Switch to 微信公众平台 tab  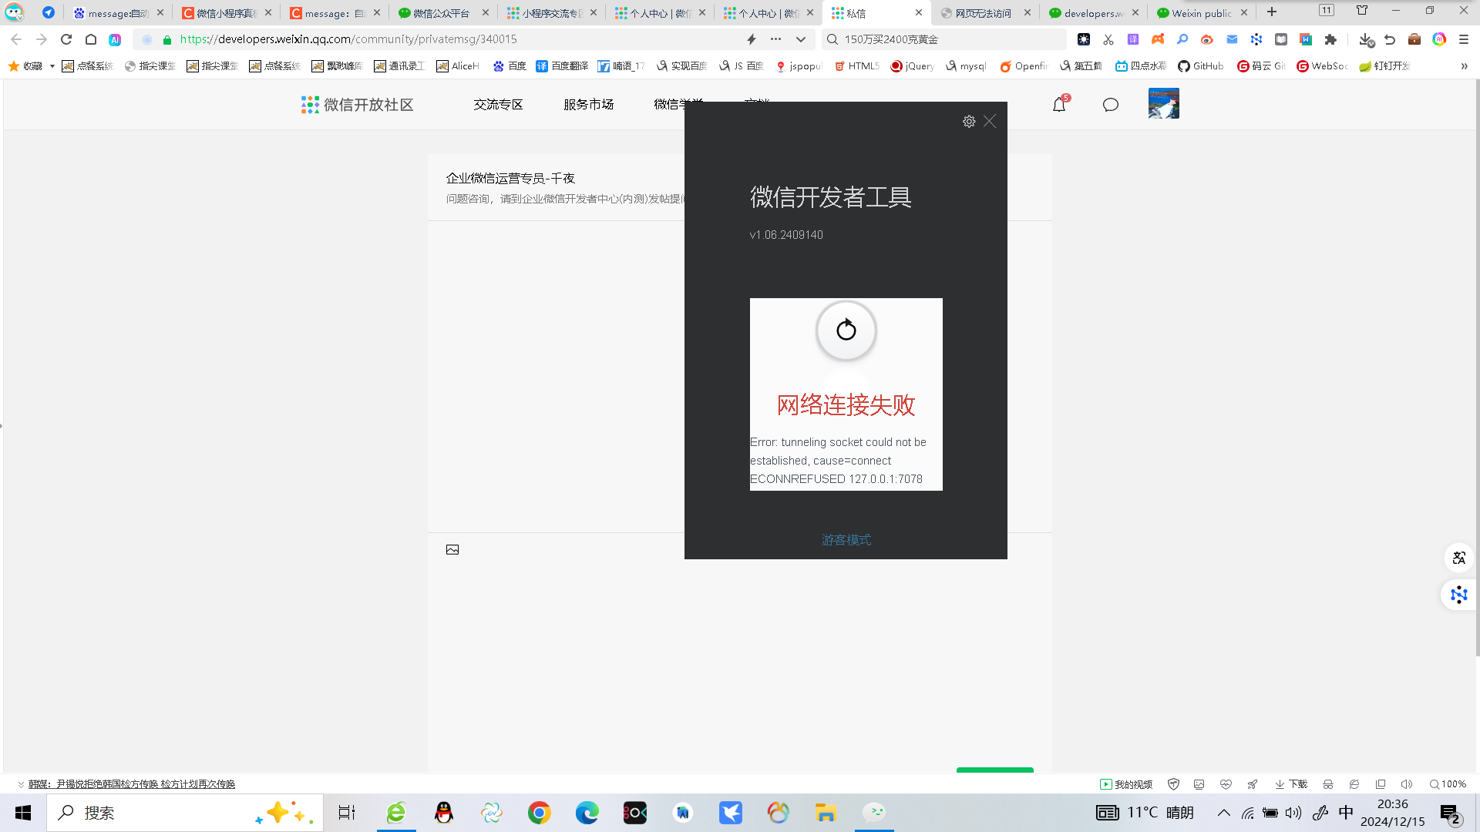[x=441, y=13]
